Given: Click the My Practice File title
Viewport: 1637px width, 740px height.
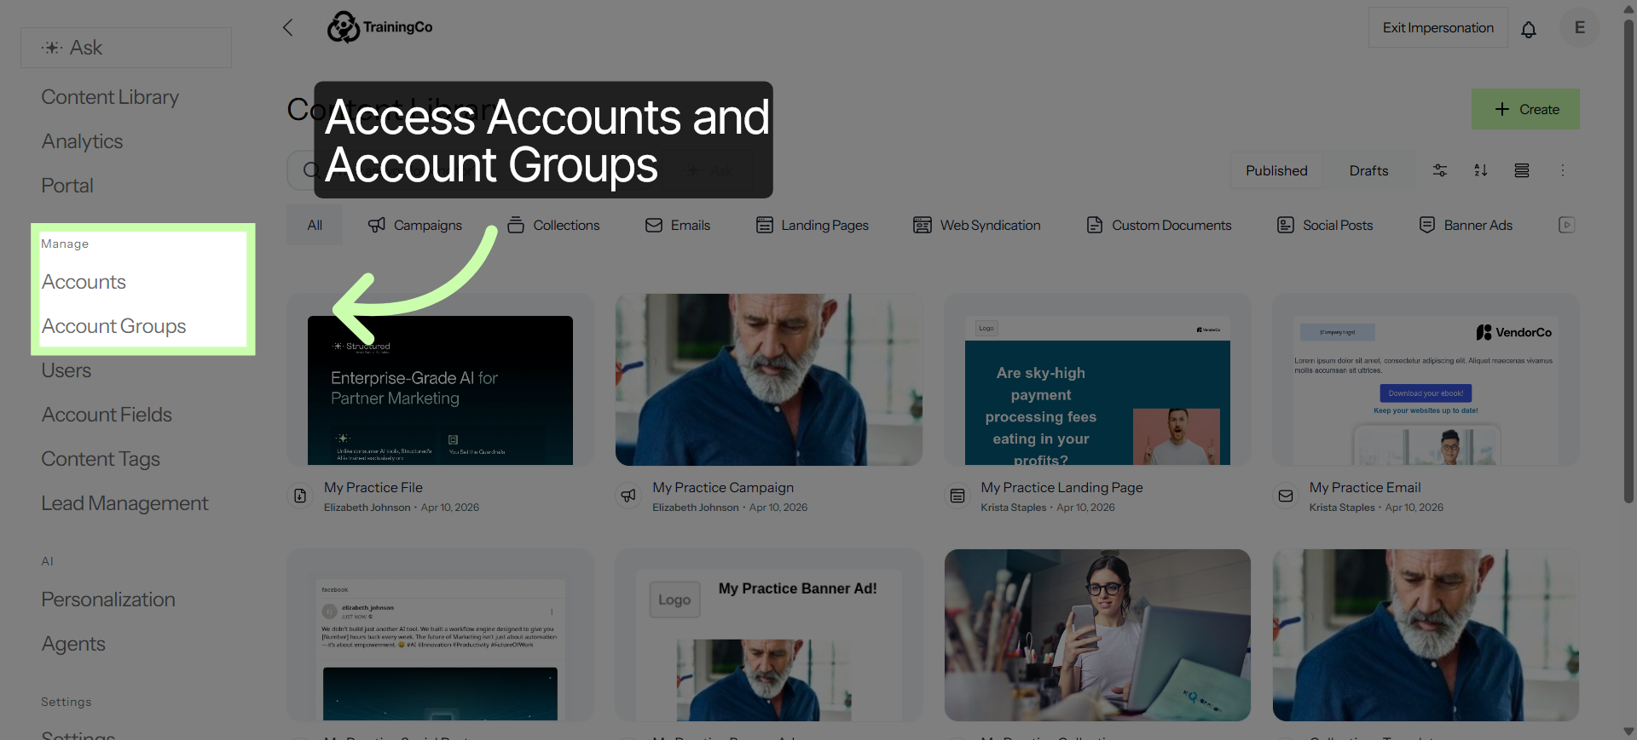Looking at the screenshot, I should [373, 487].
